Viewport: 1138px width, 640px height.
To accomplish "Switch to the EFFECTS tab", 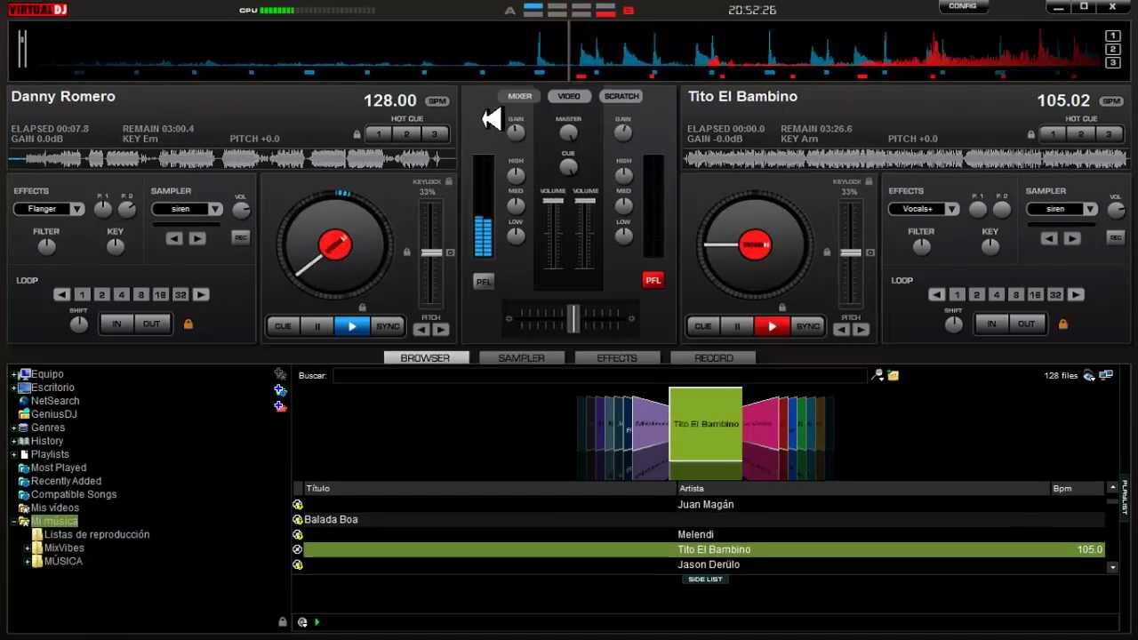I will (617, 357).
